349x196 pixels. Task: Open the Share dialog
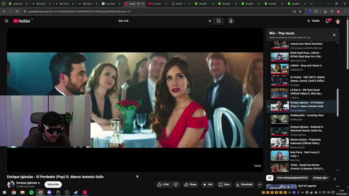click(190, 185)
